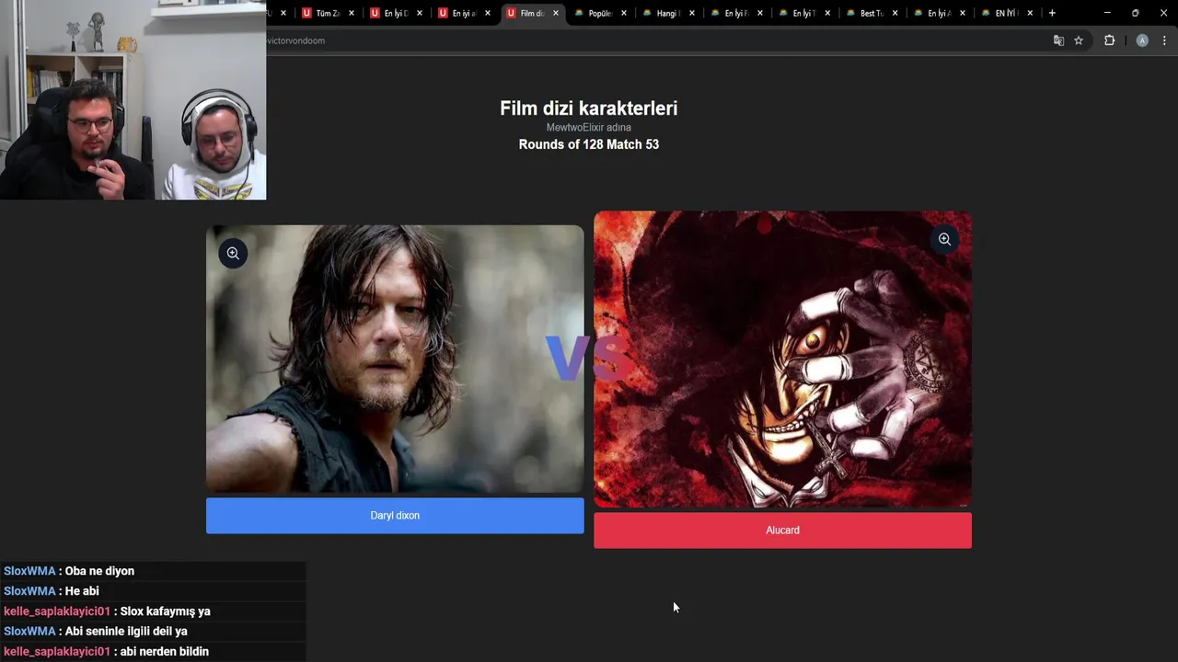Click the translate page icon in address bar
Viewport: 1178px width, 662px height.
1058,40
